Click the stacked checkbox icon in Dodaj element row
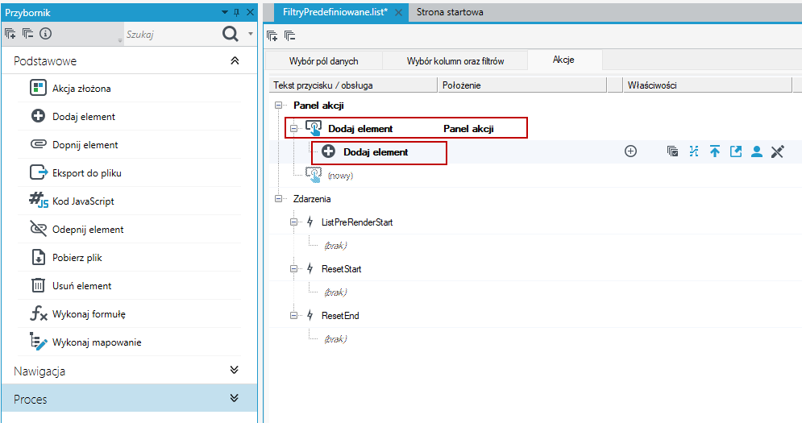Viewport: 802px width, 423px height. [672, 151]
